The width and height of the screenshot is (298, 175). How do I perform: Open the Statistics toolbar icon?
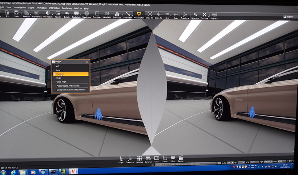[x=117, y=14]
